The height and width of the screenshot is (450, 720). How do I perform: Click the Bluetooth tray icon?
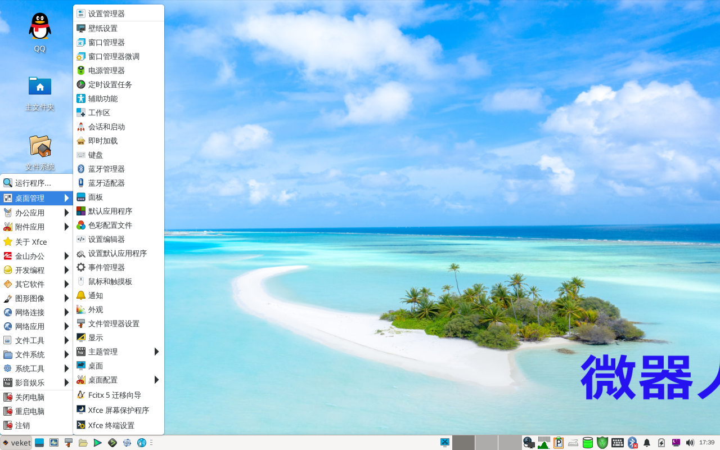632,443
